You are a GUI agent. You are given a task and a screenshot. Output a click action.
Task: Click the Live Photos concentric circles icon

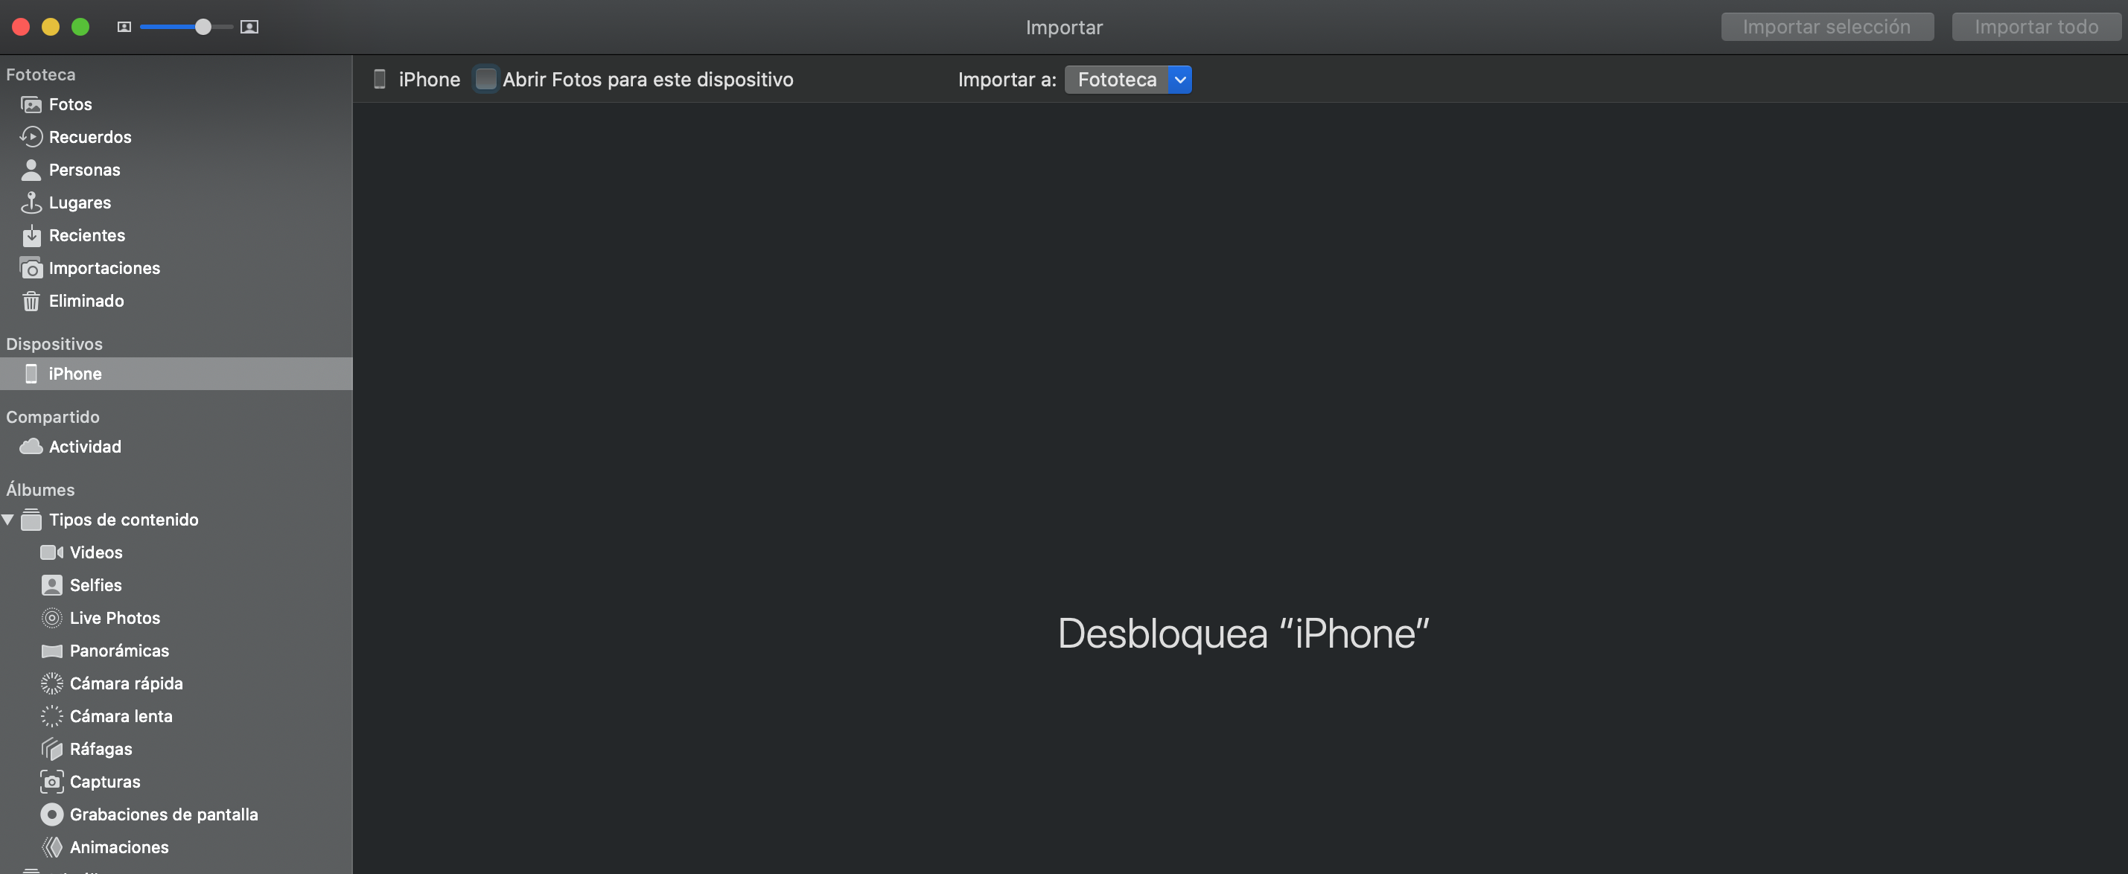point(52,618)
